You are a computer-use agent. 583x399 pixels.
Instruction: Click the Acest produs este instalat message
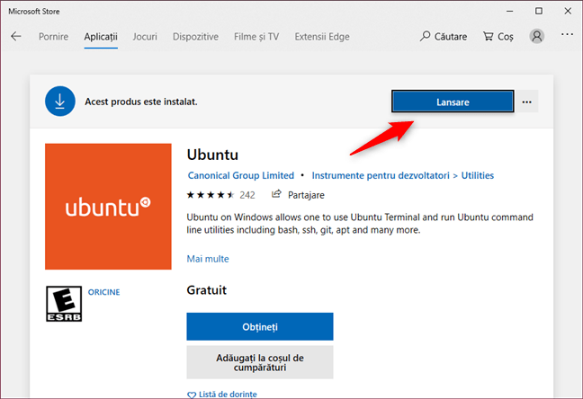click(141, 102)
